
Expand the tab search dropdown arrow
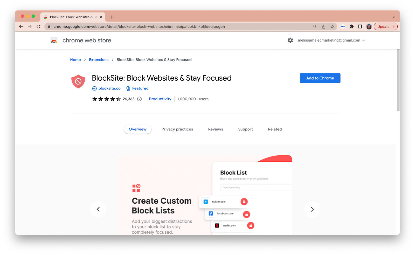[394, 17]
